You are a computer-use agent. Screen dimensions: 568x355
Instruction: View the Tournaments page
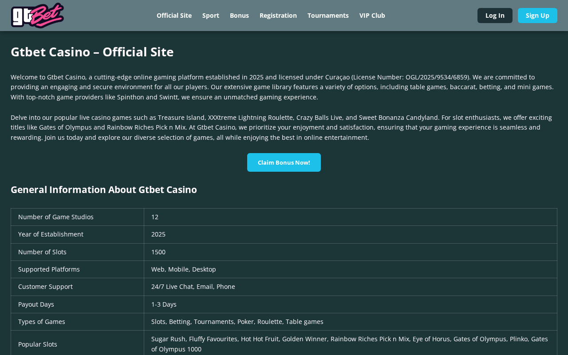click(x=328, y=16)
